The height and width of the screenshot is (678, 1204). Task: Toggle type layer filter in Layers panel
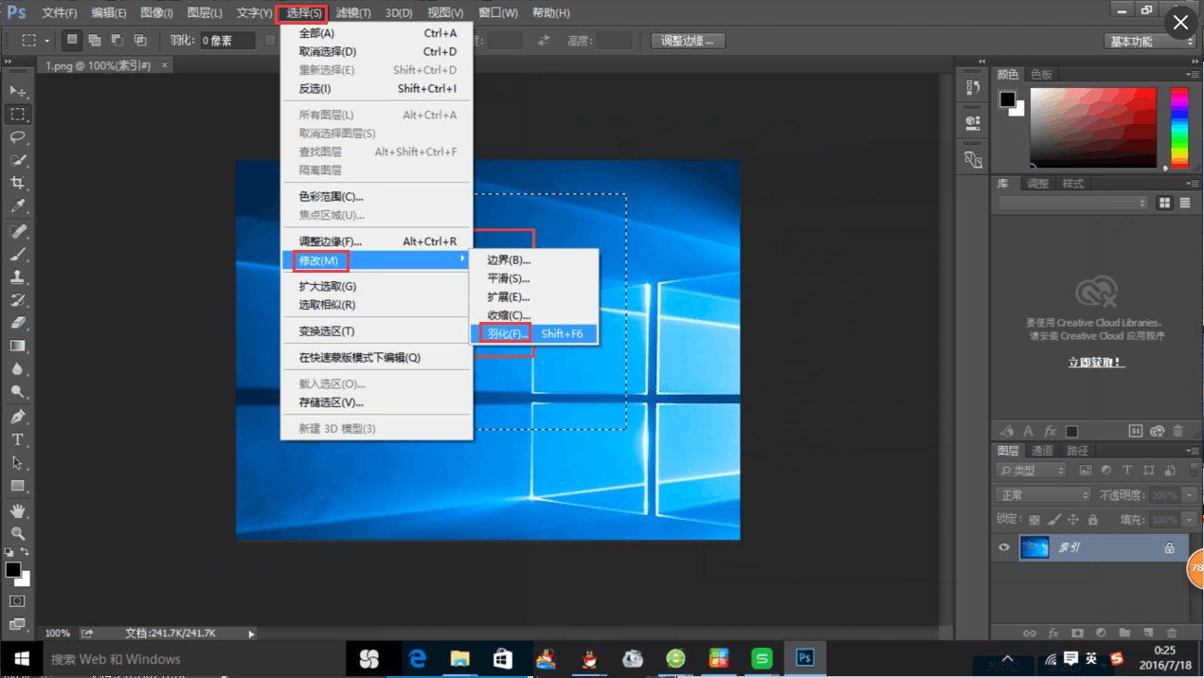[1127, 471]
